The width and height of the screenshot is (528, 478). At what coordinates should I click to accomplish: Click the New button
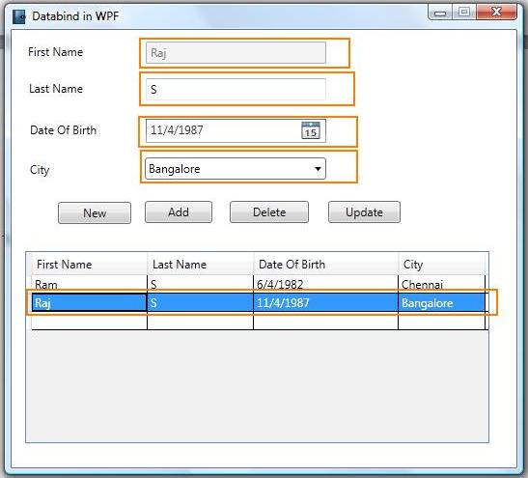coord(95,212)
